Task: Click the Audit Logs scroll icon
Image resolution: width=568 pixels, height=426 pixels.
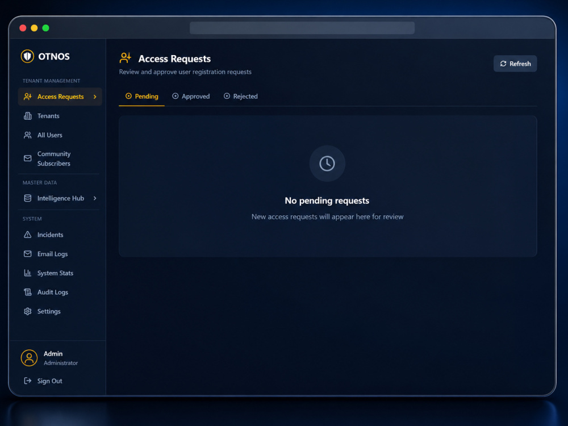Action: tap(27, 293)
